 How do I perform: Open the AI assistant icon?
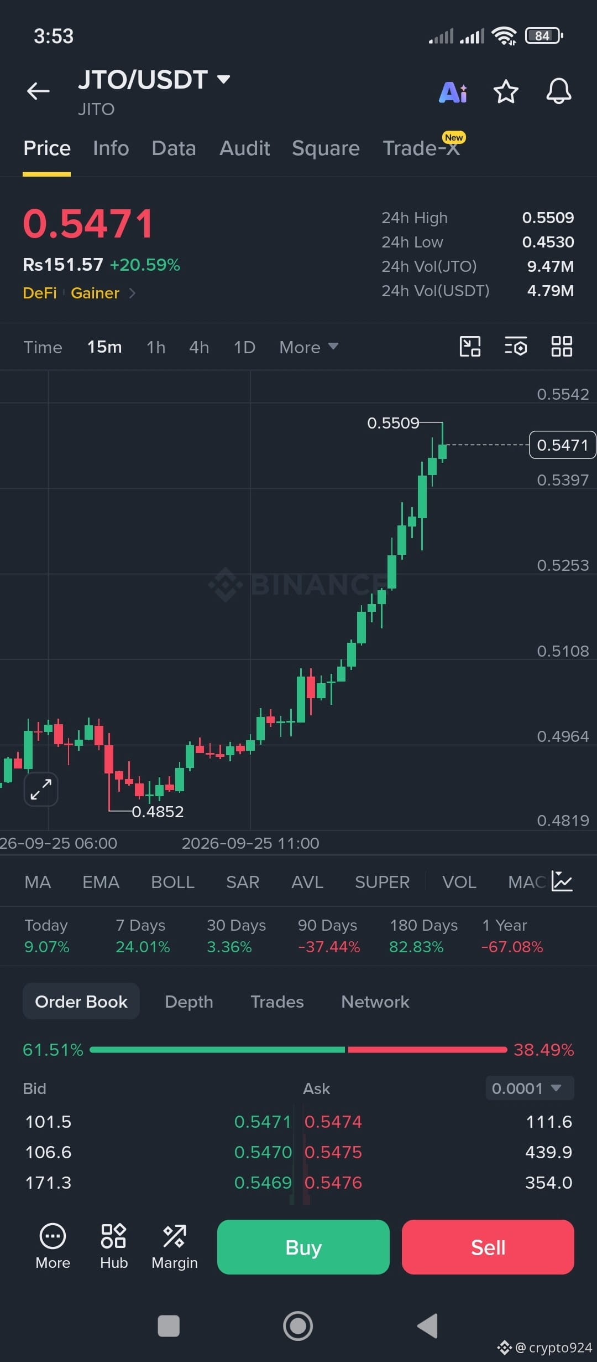coord(453,92)
